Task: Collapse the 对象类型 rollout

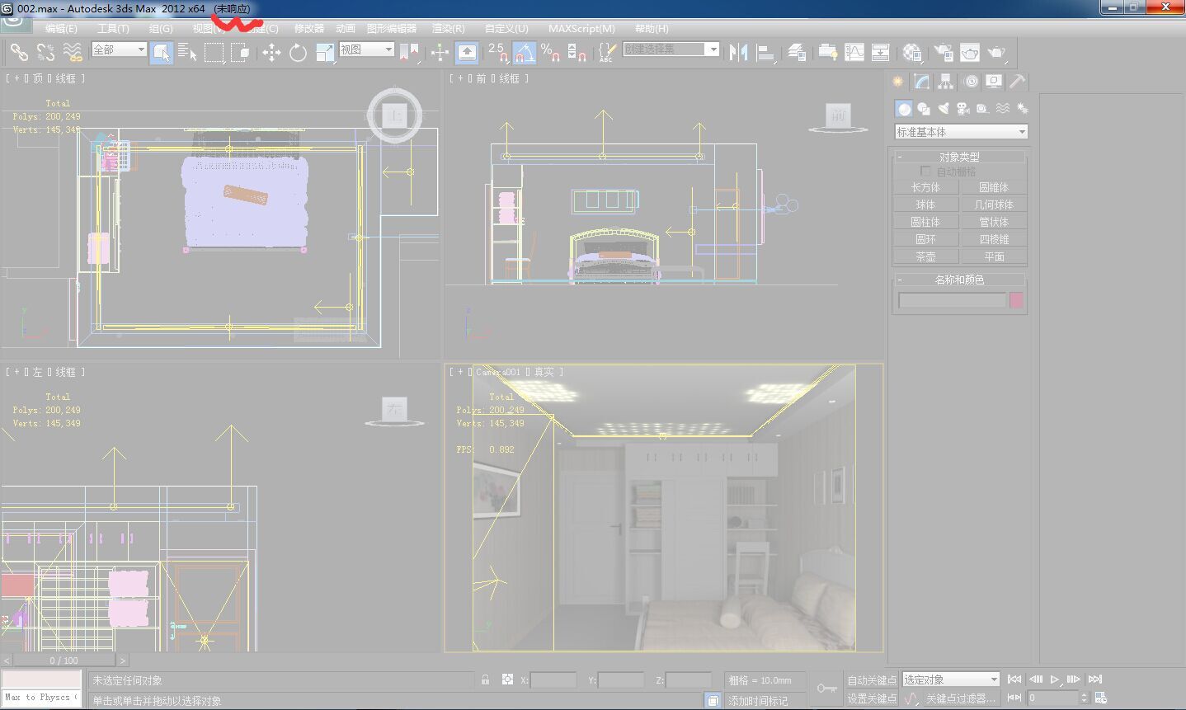Action: pos(960,157)
